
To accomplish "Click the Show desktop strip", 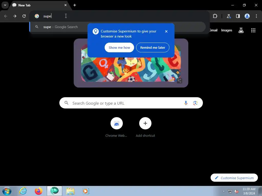I will click(260, 191).
